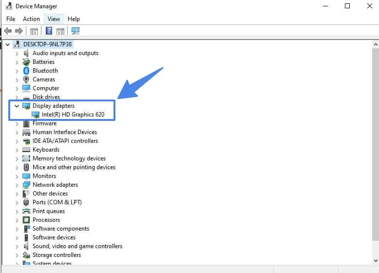Click Scan for hardware changes monitor icon

pos(76,31)
